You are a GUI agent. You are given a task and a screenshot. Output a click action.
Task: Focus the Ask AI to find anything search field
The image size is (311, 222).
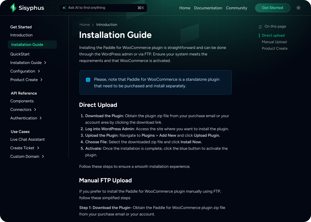coord(103,8)
